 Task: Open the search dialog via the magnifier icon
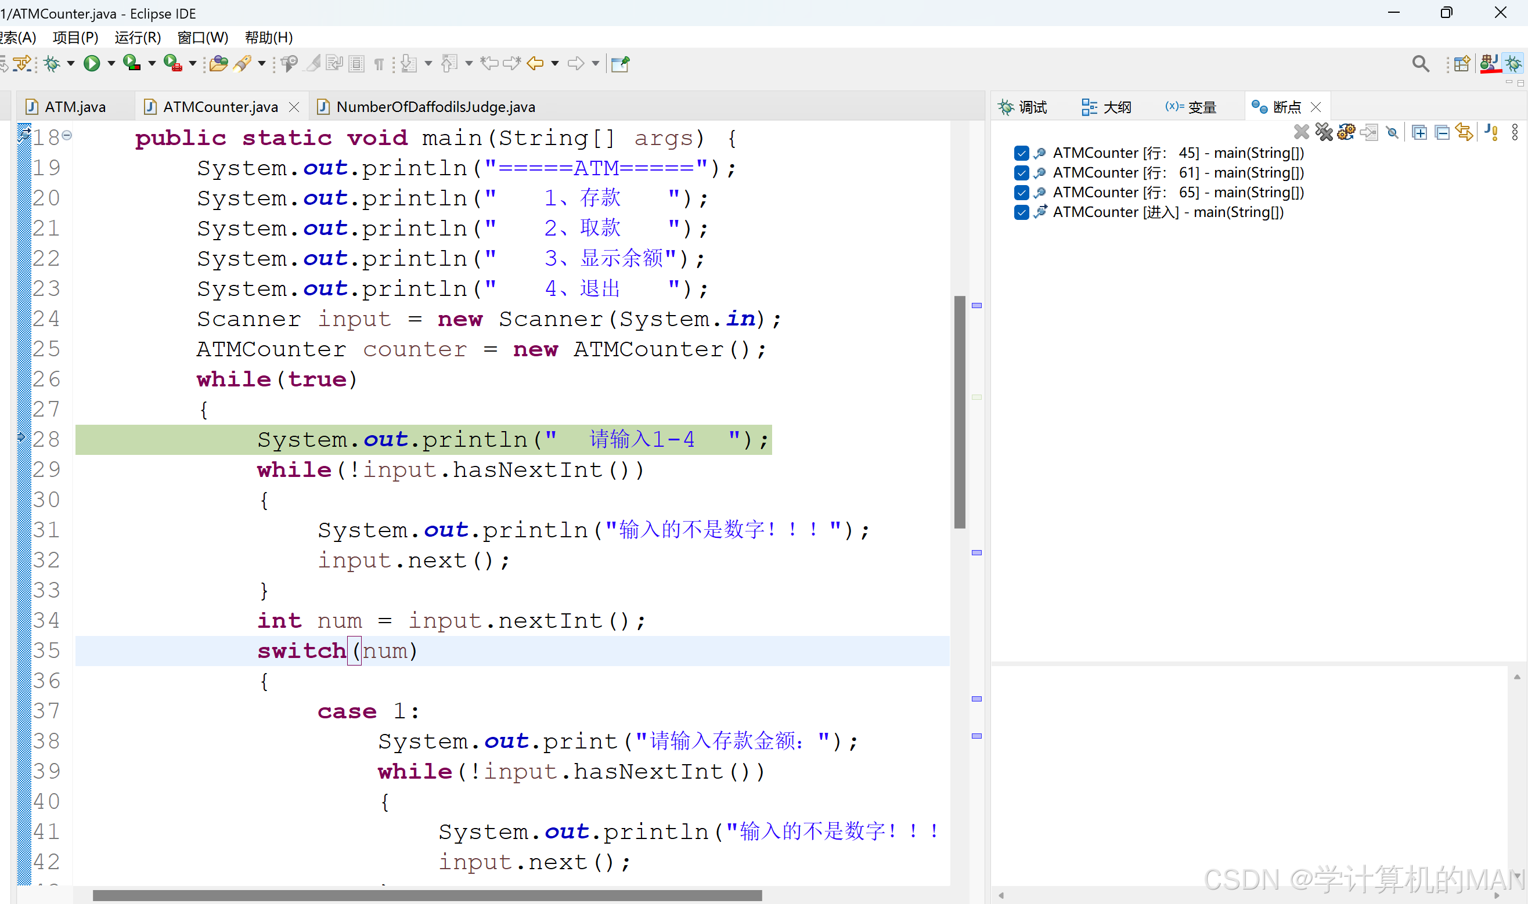coord(1420,63)
